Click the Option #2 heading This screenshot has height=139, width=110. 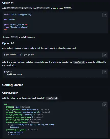pyautogui.click(x=8, y=43)
